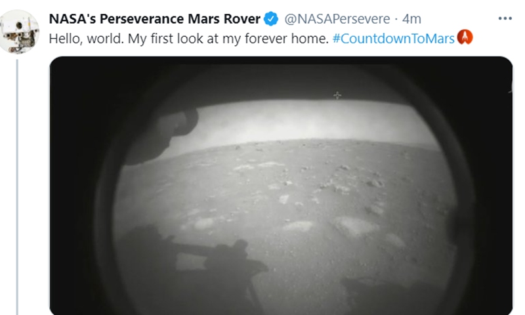Open the #CountdownToMars hashtag
The height and width of the screenshot is (315, 525).
(x=393, y=39)
